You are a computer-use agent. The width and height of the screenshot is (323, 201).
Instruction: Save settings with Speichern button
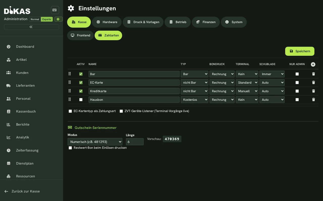[x=300, y=51]
